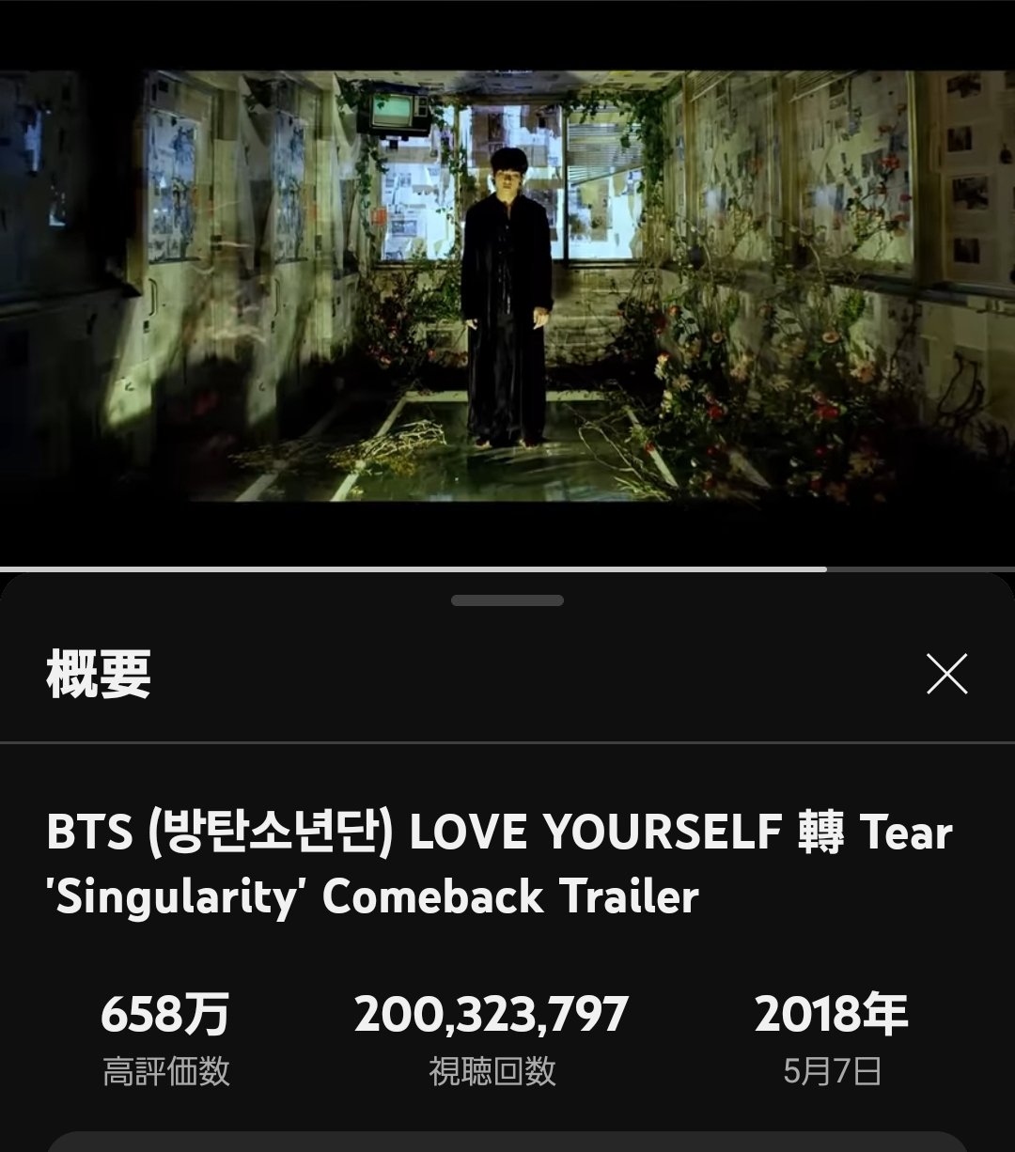Tap the small TV monitor in the video

[x=394, y=111]
